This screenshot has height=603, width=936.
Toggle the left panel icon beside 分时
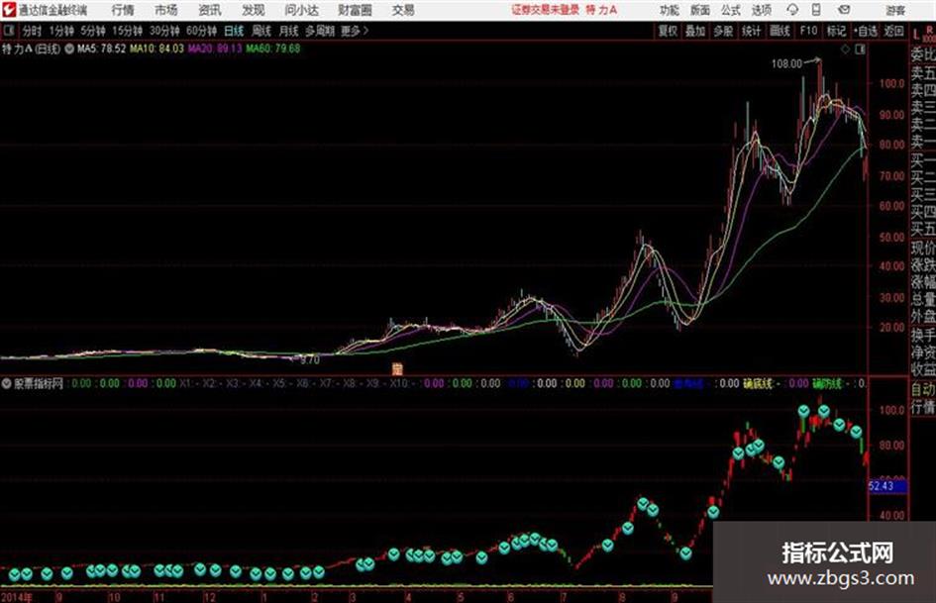point(8,31)
